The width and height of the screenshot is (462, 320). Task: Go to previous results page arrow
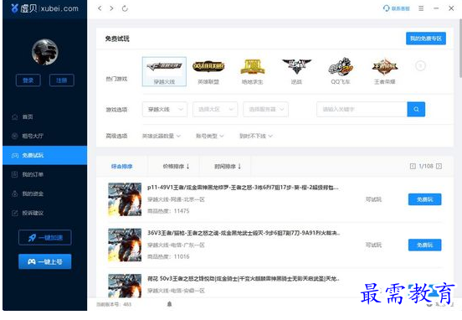(x=413, y=167)
